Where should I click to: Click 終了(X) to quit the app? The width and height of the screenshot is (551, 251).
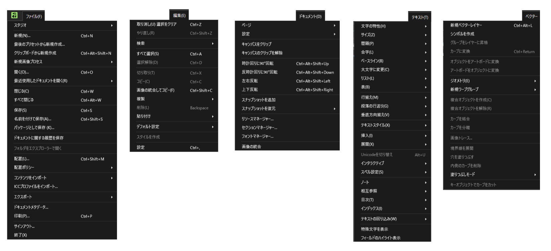click(20, 235)
